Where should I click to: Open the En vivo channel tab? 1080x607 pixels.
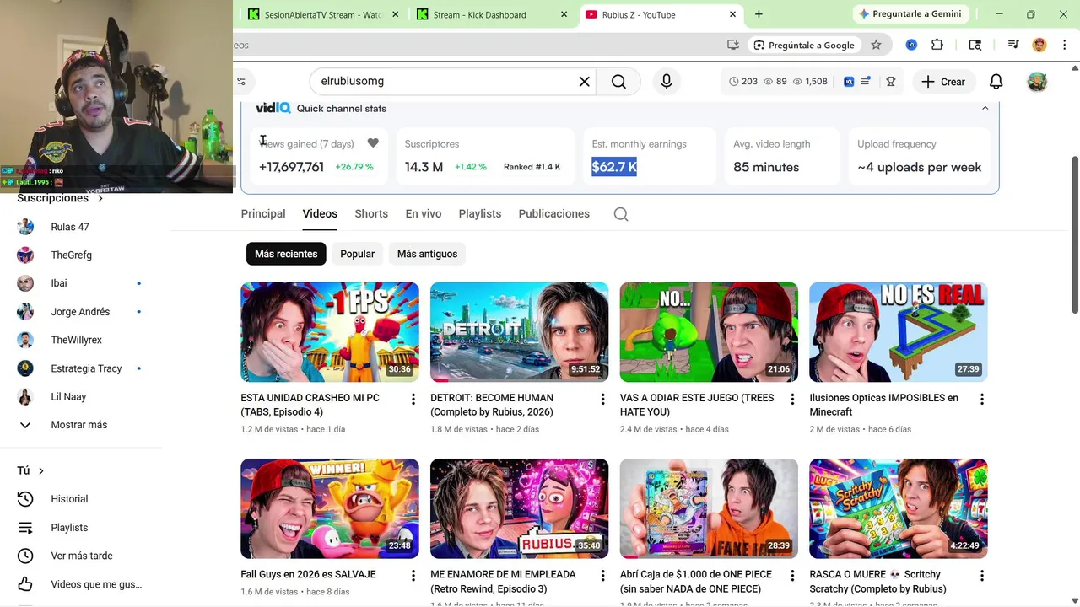(424, 214)
